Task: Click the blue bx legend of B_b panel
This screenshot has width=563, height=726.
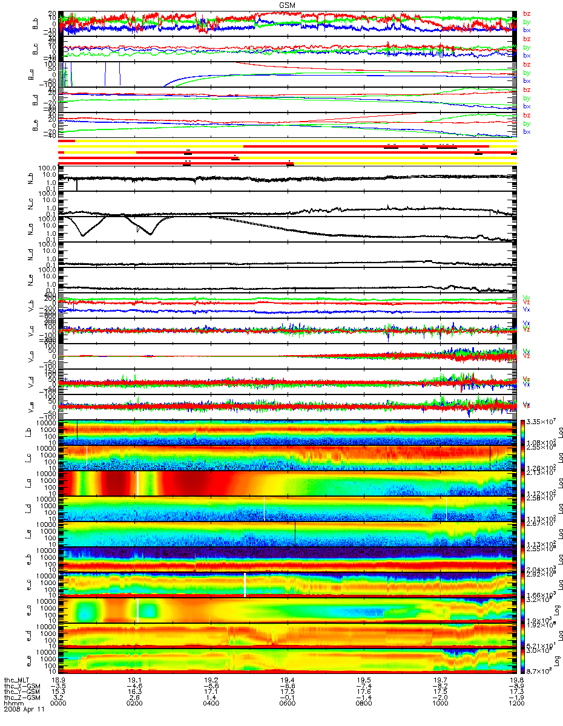Action: [527, 30]
